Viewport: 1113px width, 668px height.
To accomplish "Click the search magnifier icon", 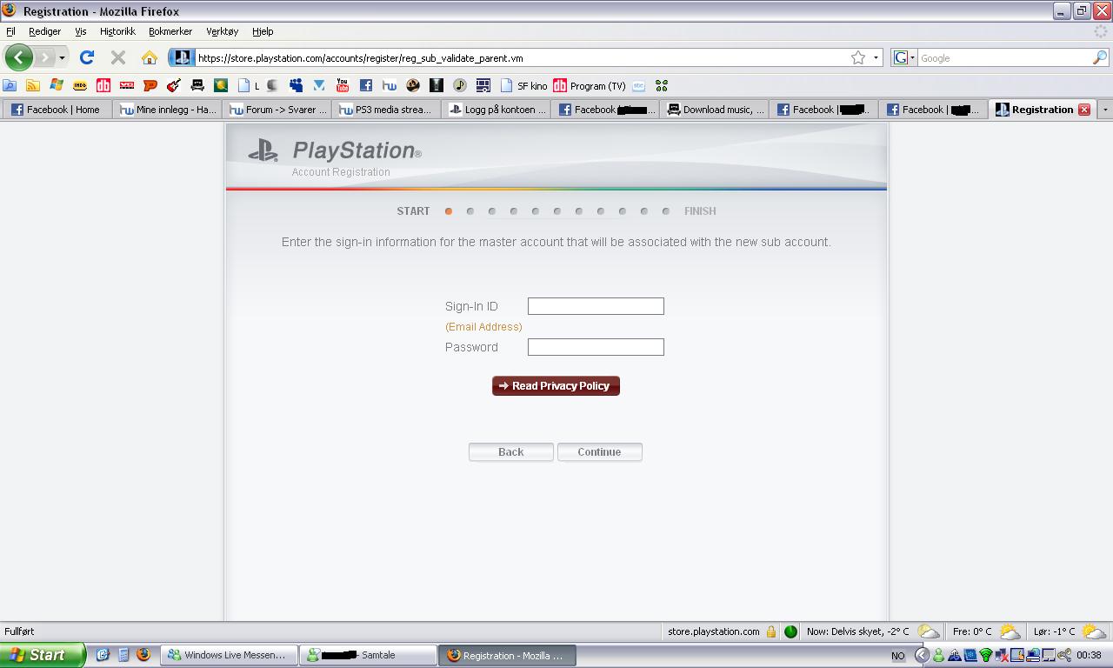I will tap(1100, 57).
